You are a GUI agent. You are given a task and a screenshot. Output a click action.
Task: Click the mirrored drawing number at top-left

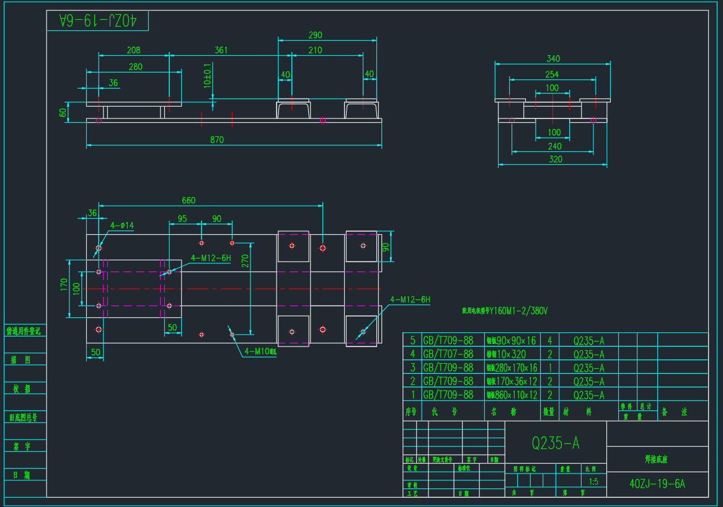97,20
